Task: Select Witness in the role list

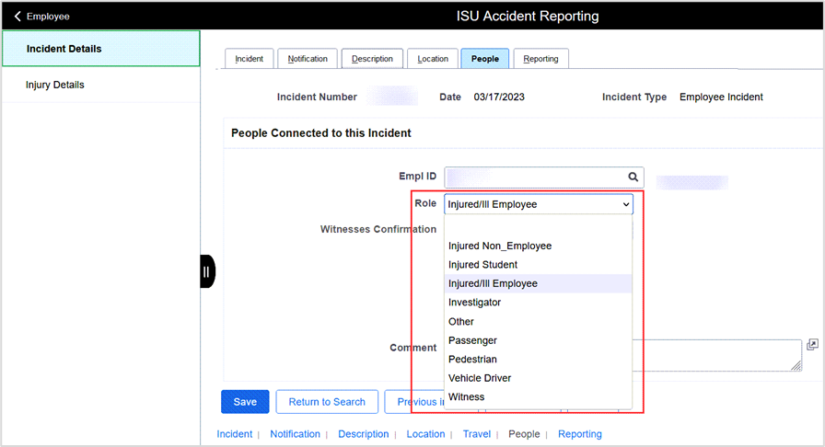Action: coord(538,397)
